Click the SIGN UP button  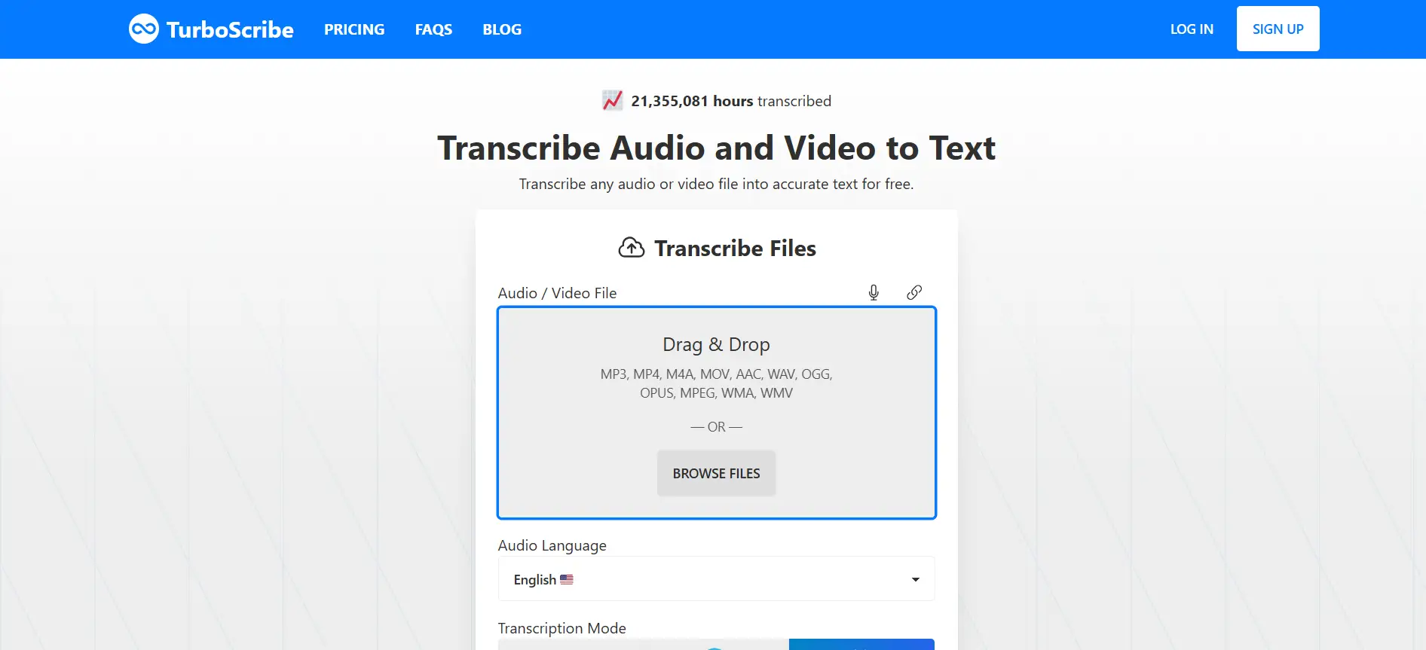[1278, 29]
